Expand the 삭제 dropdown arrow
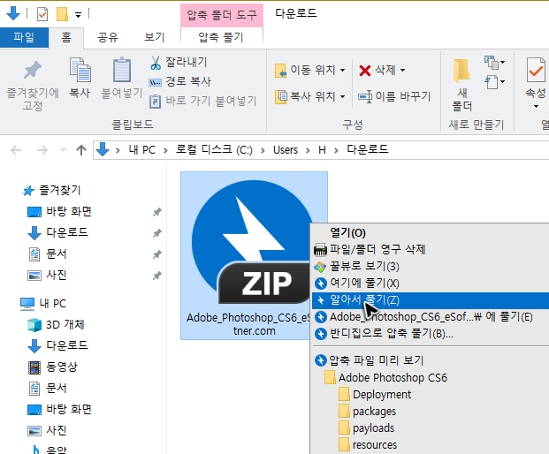549x454 pixels. click(x=402, y=71)
